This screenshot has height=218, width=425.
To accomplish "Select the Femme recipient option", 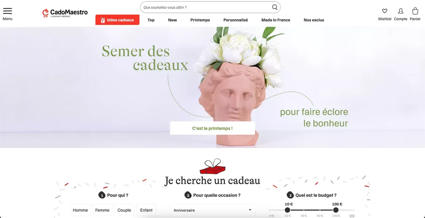I will pos(102,210).
